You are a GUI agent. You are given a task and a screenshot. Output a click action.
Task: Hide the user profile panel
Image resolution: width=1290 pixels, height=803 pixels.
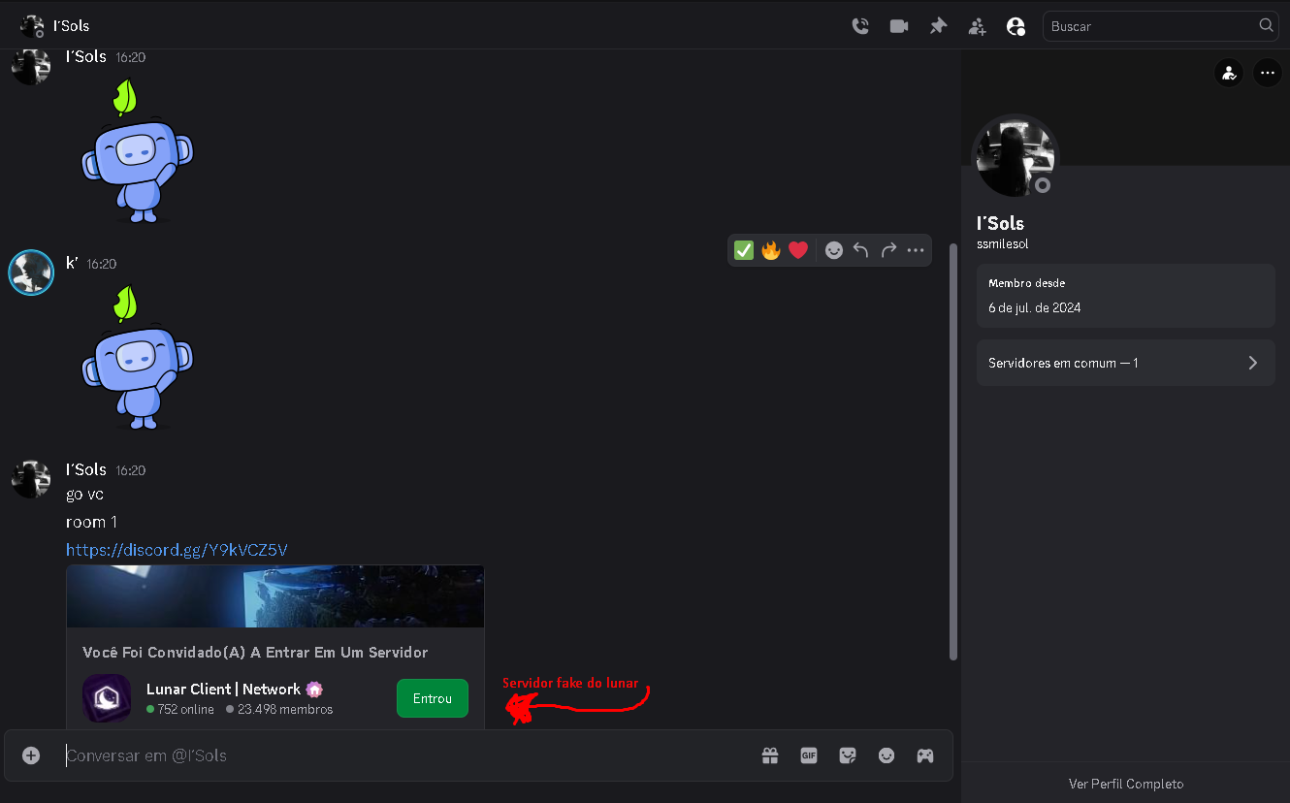(x=1016, y=26)
